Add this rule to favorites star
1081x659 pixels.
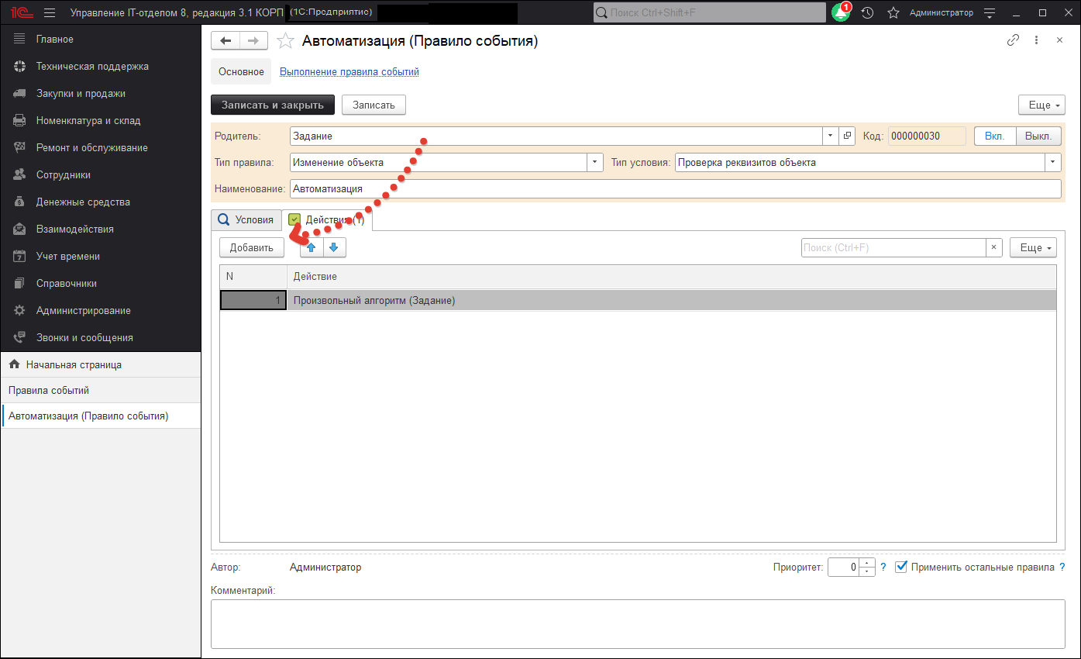click(x=285, y=41)
